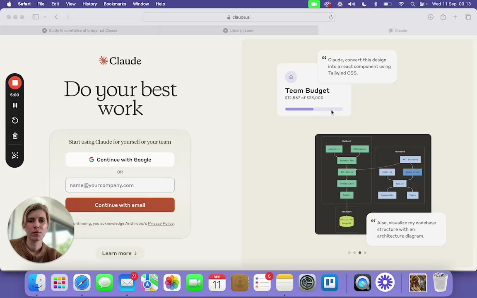
Task: Click the green camera indicator in menu bar
Action: point(314,4)
